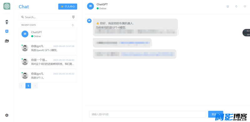Image resolution: width=250 pixels, height=122 pixels.
Task: Open the image gallery sidebar icon
Action: coord(7,41)
